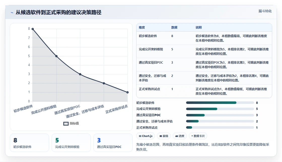Click the 维度 column header
The height and width of the screenshot is (162, 282).
(x=142, y=28)
